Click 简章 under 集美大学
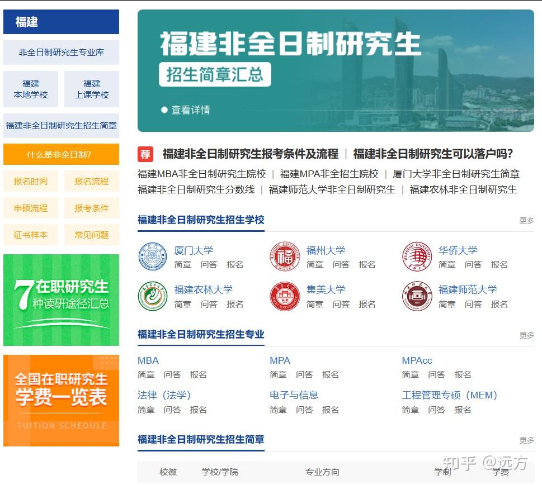 (315, 305)
